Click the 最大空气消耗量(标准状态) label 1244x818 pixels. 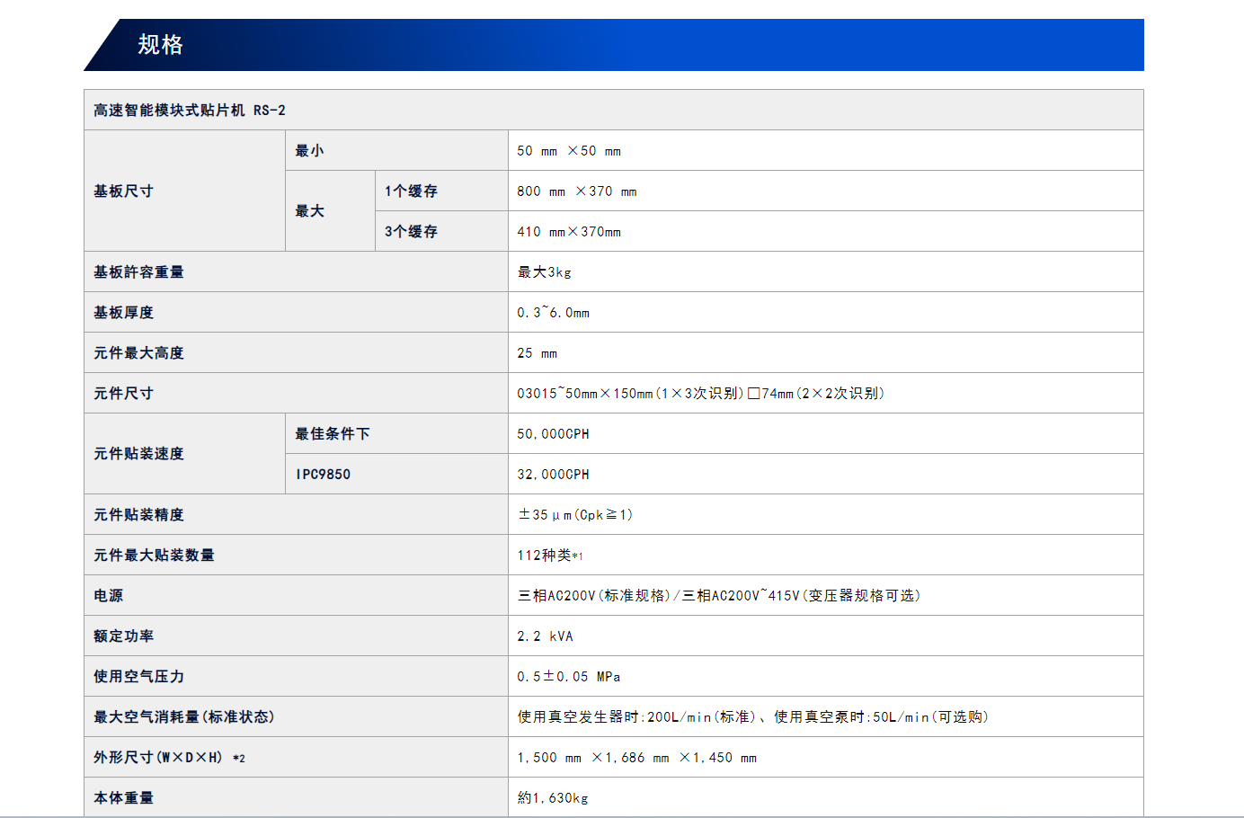coord(184,717)
